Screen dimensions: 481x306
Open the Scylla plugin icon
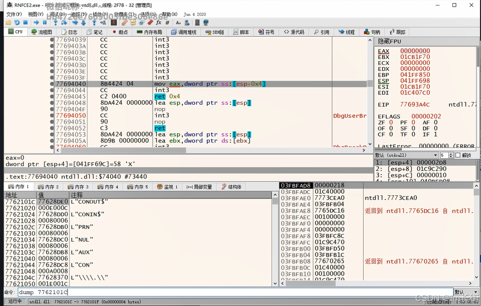tap(114, 22)
